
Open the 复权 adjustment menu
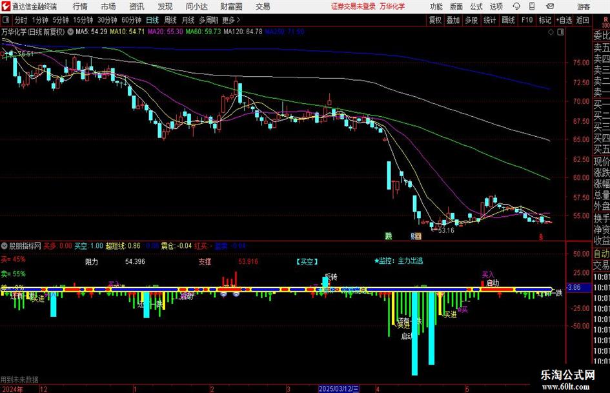435,20
